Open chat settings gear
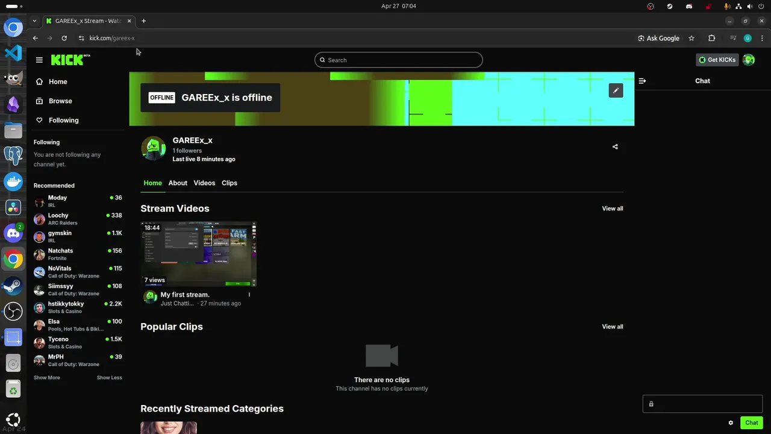The image size is (771, 434). pyautogui.click(x=731, y=423)
